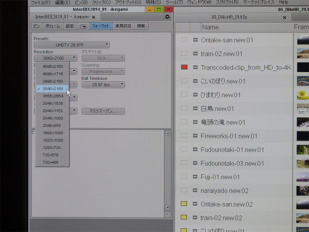
Task: Click clip icon of Ontake-san.new.02
Action: tap(195, 204)
